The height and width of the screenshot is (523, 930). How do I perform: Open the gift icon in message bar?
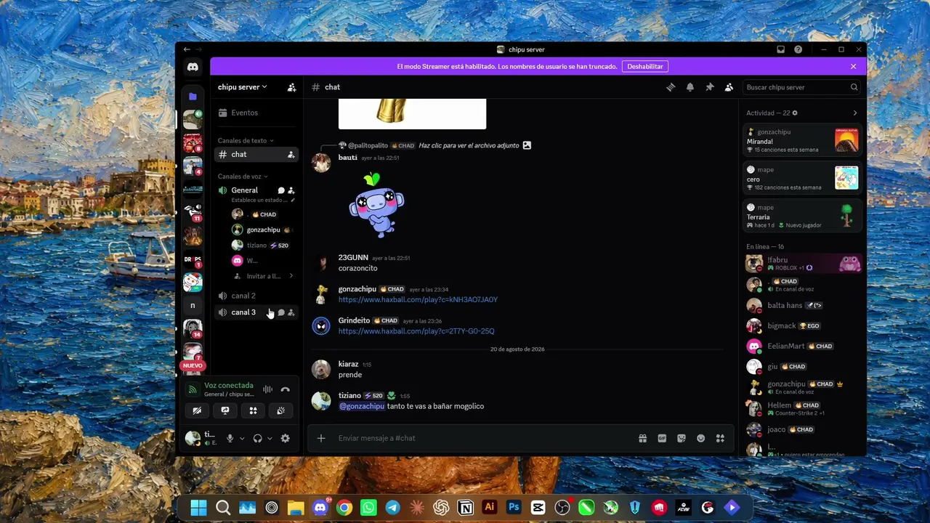coord(642,438)
